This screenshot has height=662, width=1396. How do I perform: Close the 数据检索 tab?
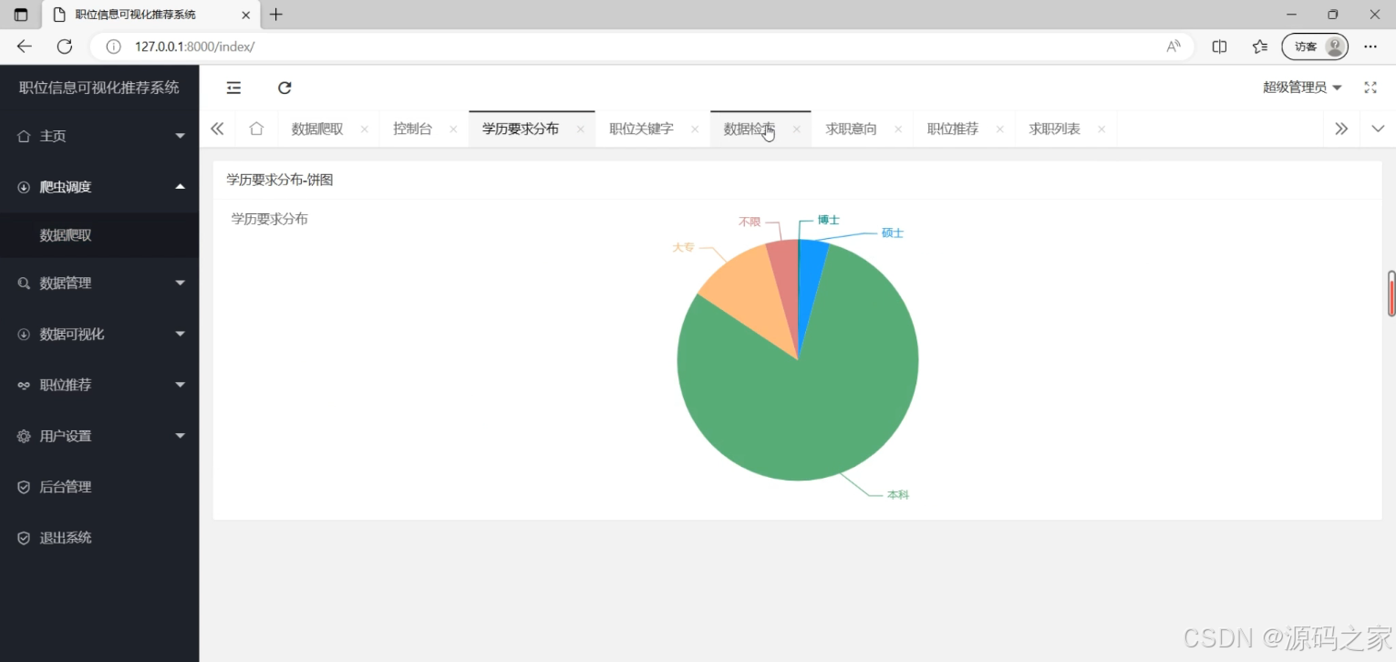(x=796, y=129)
